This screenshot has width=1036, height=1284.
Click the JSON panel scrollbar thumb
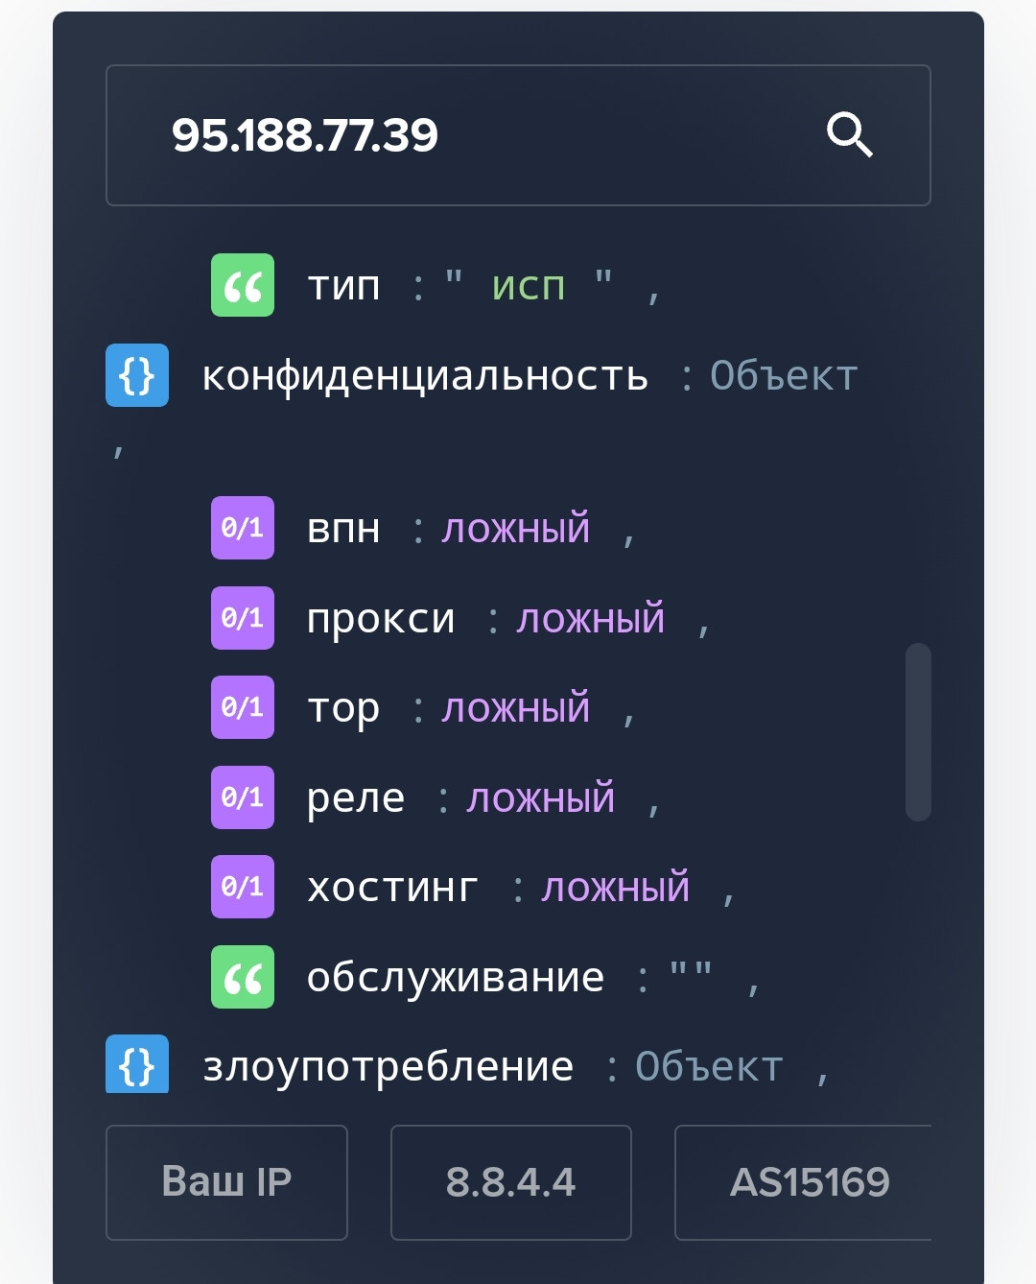[x=918, y=732]
